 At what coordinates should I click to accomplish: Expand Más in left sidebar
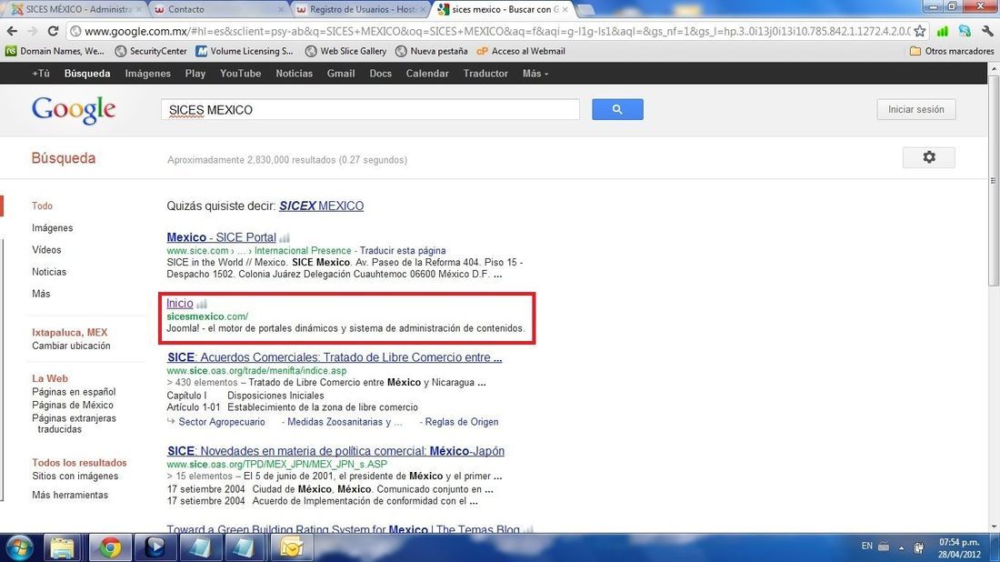41,294
